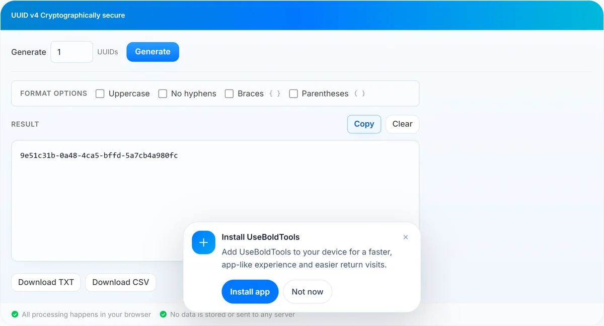Click the 'UUID v4 Cryptographically secure' header text
The image size is (604, 326).
68,15
